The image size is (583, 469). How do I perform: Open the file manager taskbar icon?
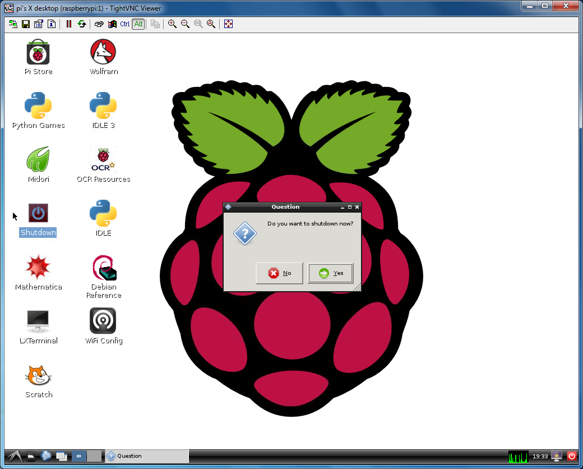click(31, 456)
